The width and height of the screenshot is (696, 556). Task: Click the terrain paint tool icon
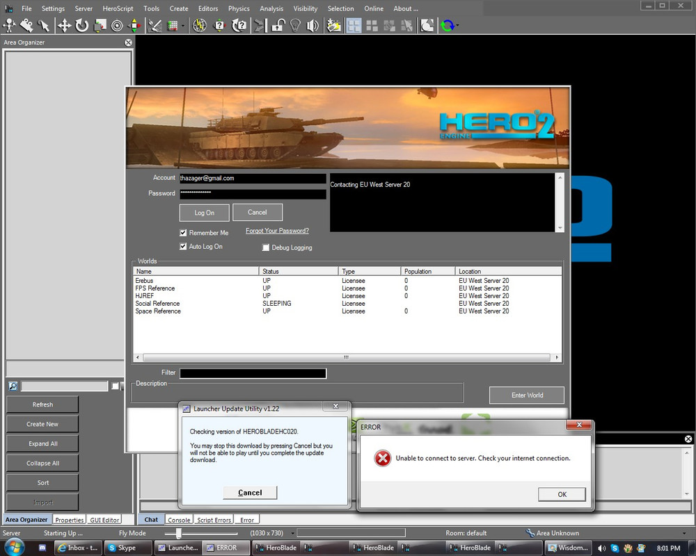tap(155, 26)
